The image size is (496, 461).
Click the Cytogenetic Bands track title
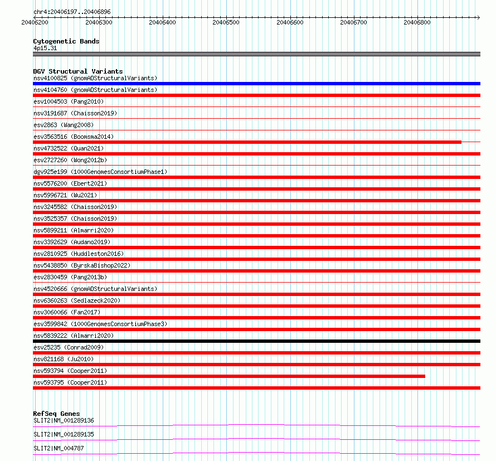click(x=66, y=41)
